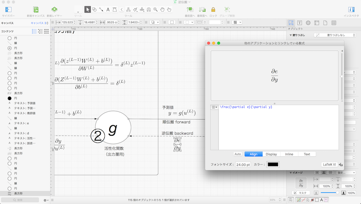
Task: Select the text tool (A) in toolbar
Action: pyautogui.click(x=108, y=9)
